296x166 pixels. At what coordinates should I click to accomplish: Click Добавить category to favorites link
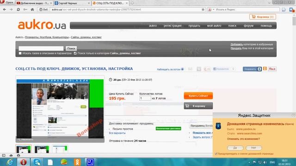[x=236, y=44]
